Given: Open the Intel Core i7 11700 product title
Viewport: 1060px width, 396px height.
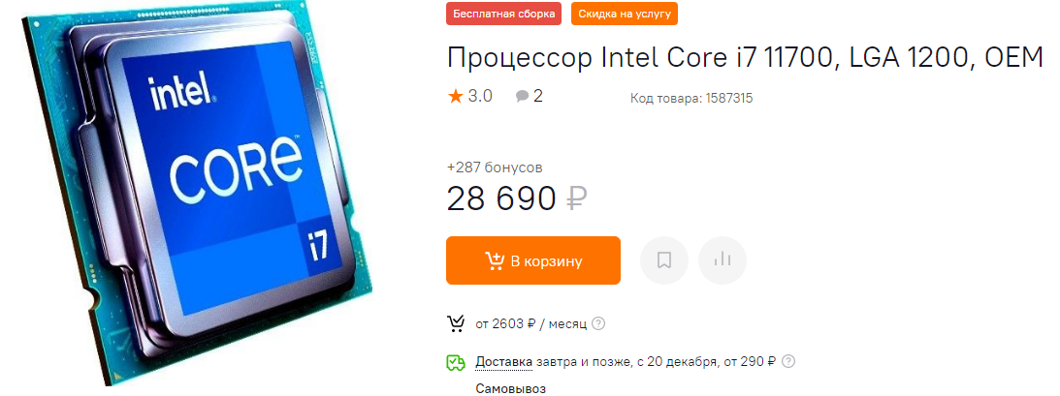Looking at the screenshot, I should coord(745,59).
